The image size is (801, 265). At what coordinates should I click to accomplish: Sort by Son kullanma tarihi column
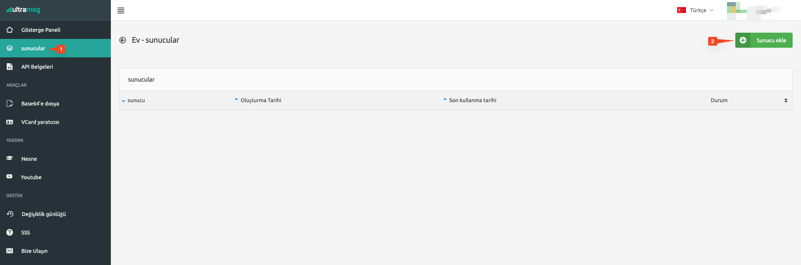click(472, 100)
